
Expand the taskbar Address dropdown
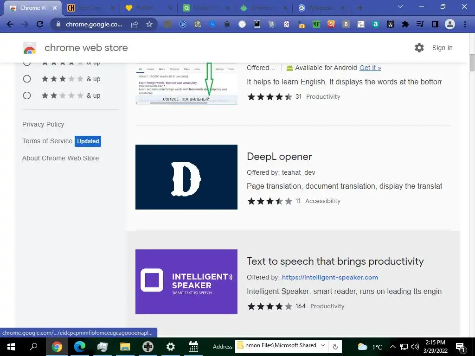click(323, 345)
